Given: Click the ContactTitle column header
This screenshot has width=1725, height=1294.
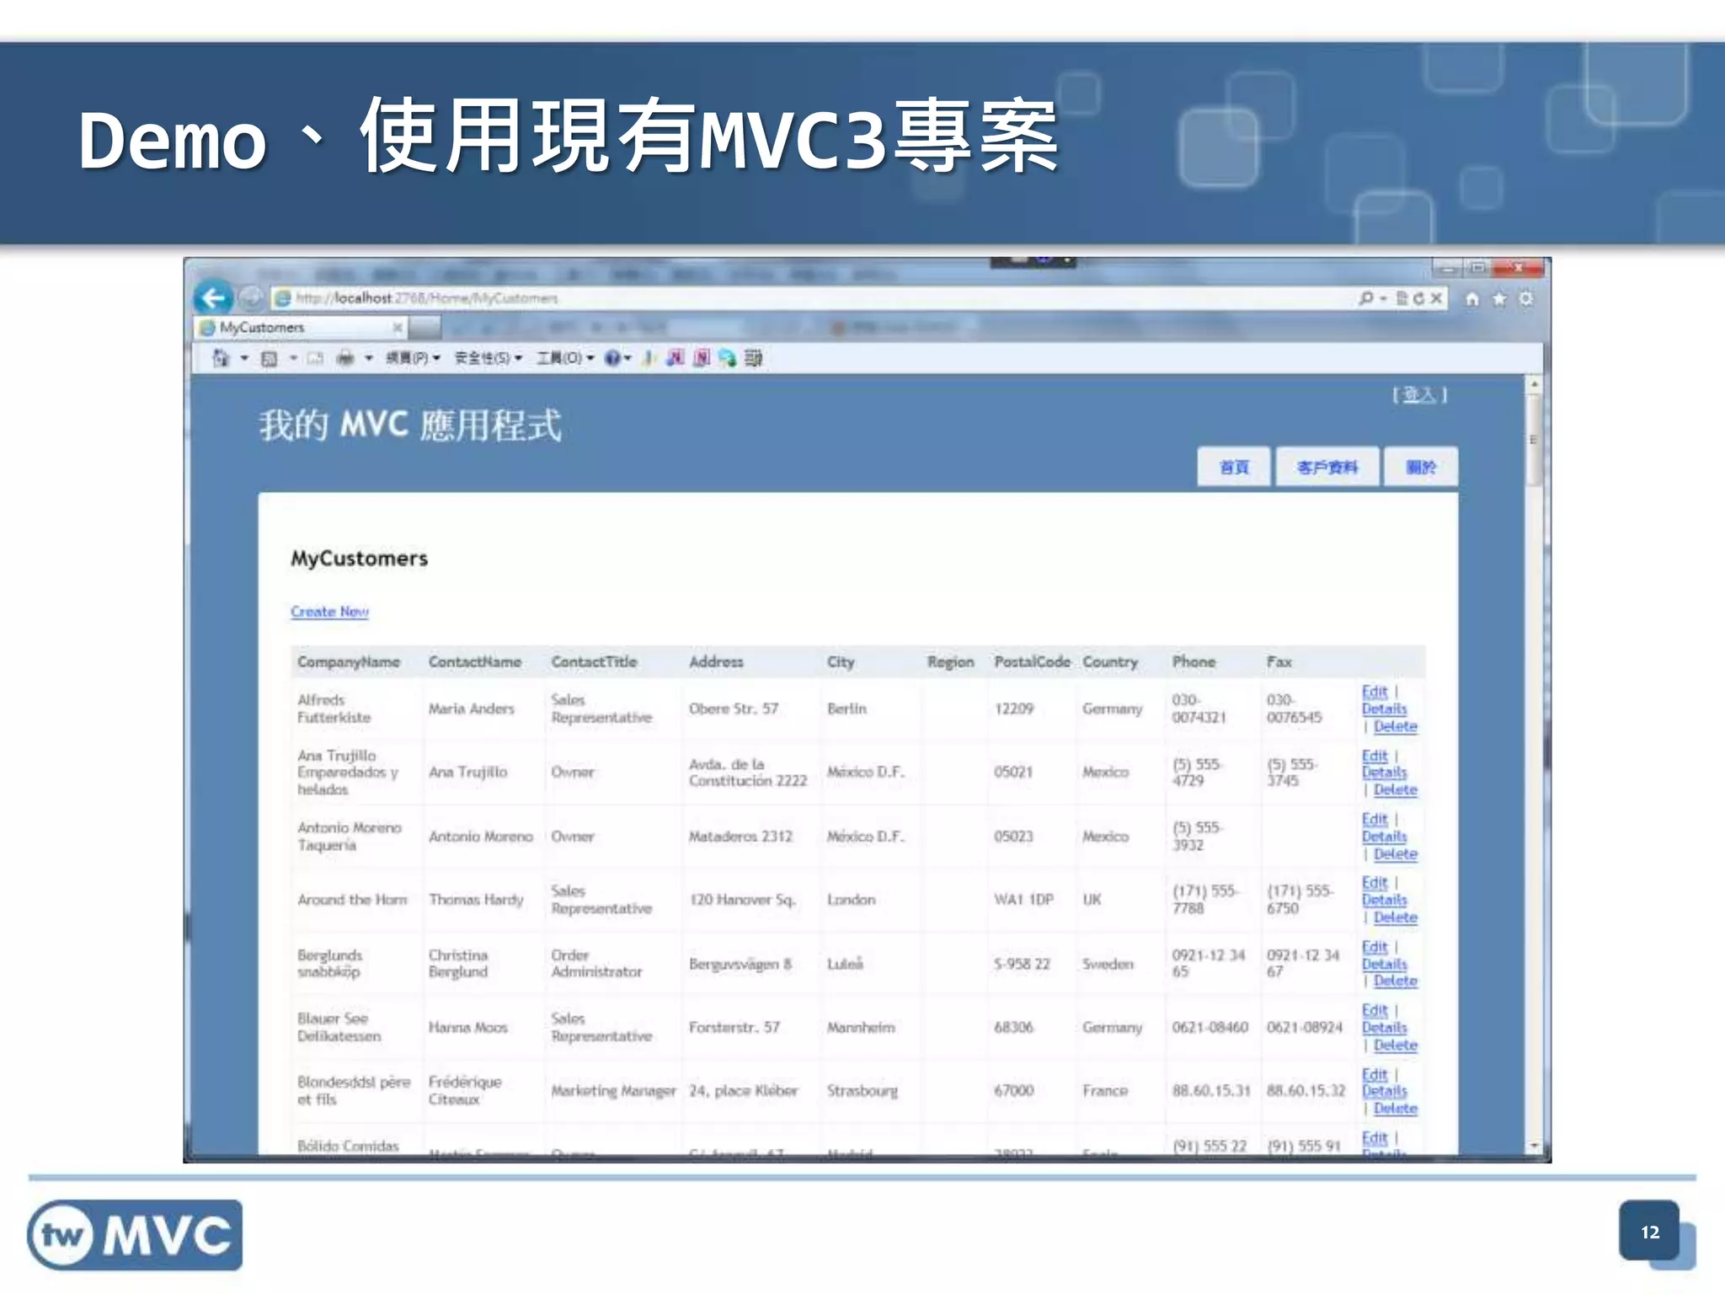Looking at the screenshot, I should point(594,662).
